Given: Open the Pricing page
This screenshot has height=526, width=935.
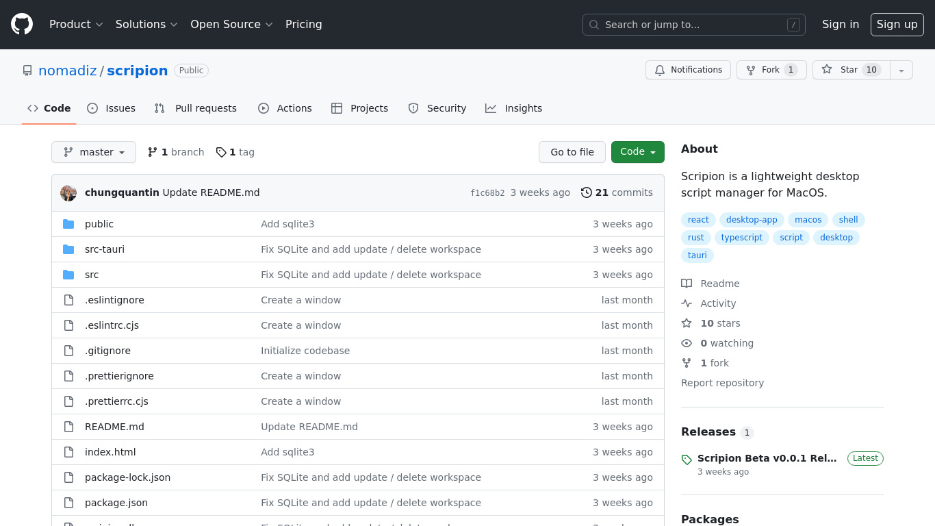Looking at the screenshot, I should tap(304, 24).
